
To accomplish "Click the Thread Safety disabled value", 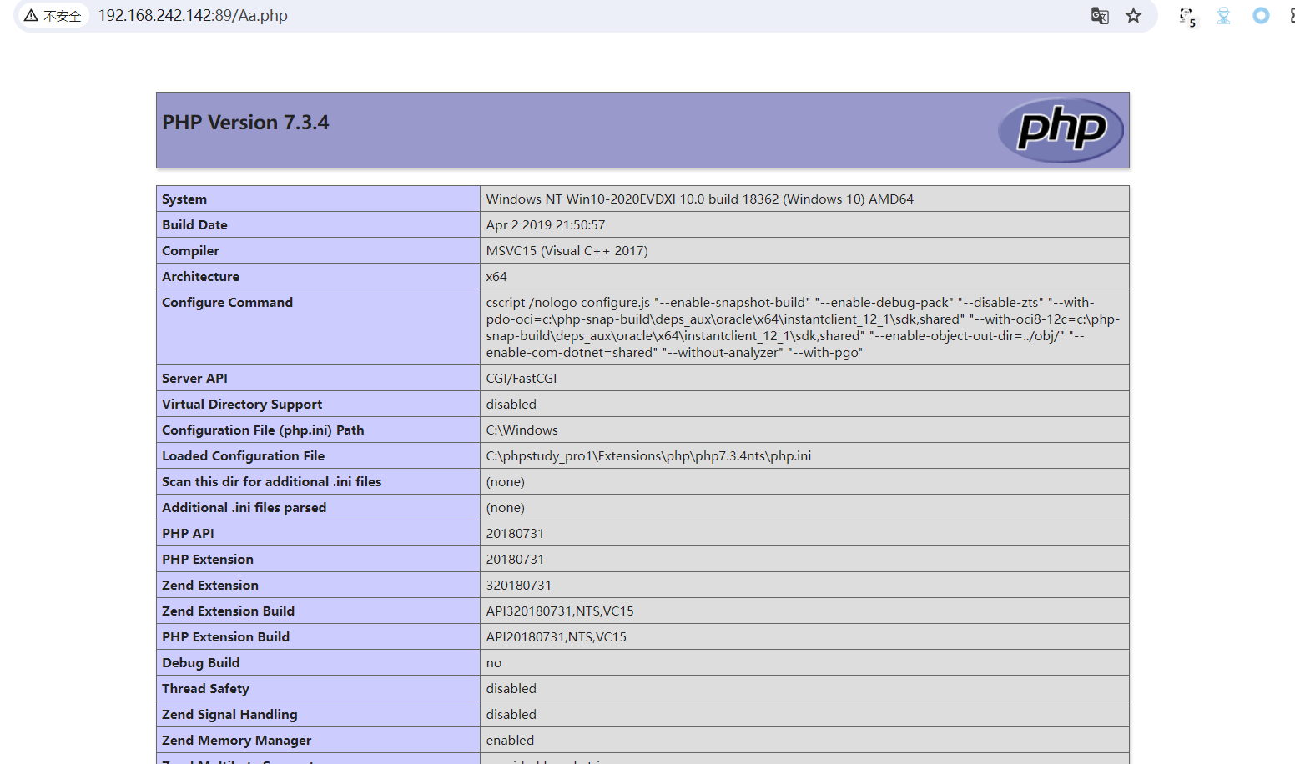I will click(x=511, y=688).
